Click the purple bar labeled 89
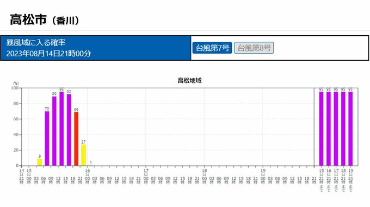The height and width of the screenshot is (207, 370). click(x=54, y=131)
